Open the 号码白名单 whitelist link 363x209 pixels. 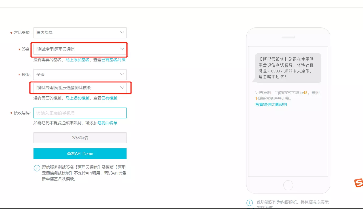(x=108, y=123)
